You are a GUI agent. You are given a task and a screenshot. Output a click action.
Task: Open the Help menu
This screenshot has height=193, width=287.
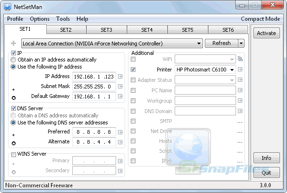click(x=82, y=19)
